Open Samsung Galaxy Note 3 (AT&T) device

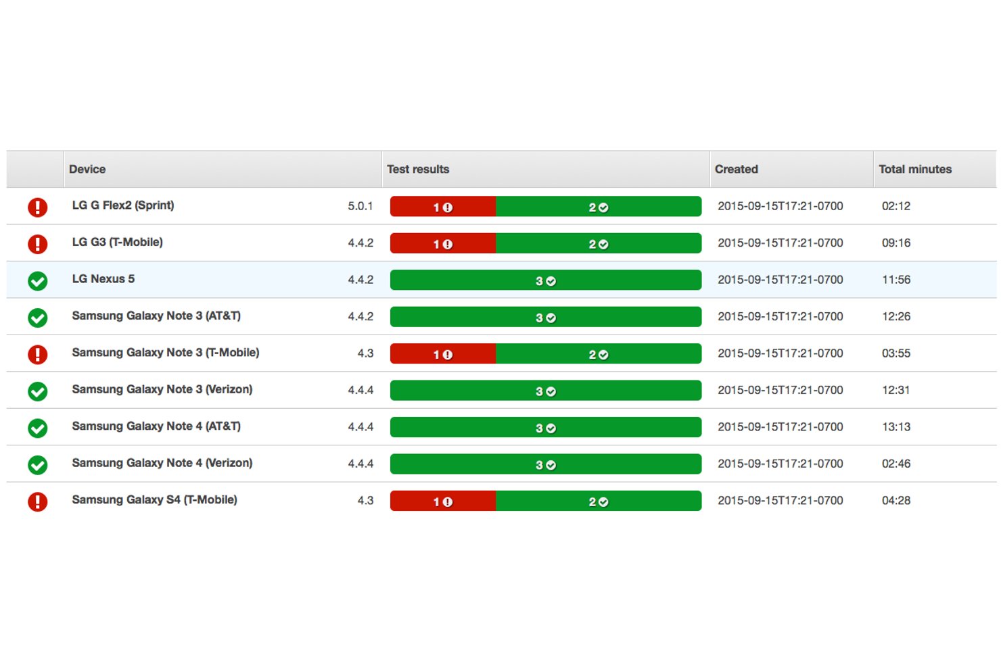click(x=156, y=316)
